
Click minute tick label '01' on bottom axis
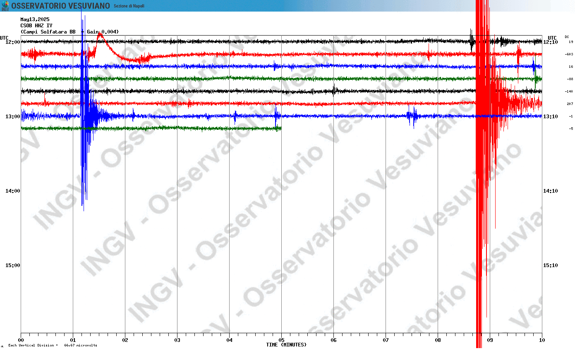(73, 340)
